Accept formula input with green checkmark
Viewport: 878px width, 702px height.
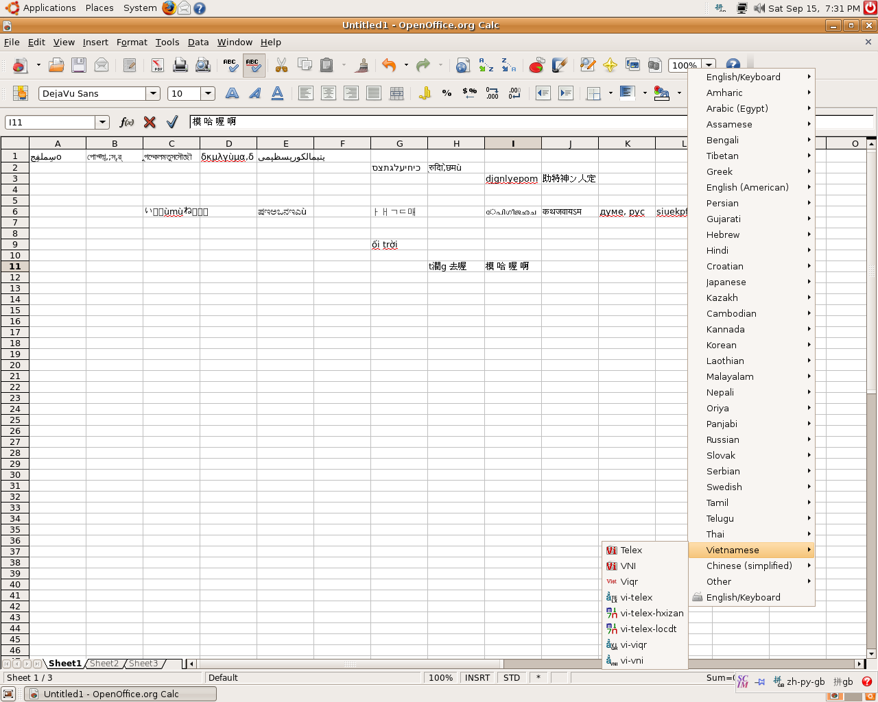pos(172,122)
